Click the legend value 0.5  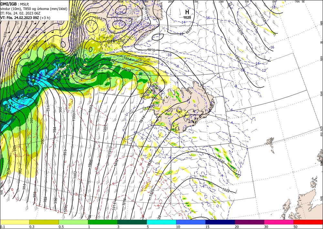click(61, 227)
